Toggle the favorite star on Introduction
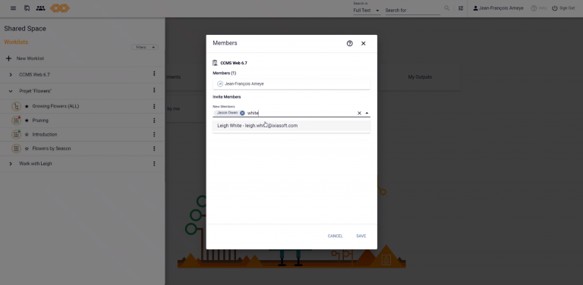The width and height of the screenshot is (583, 285). click(27, 134)
